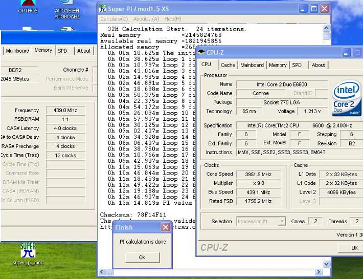Click the Super PI scrollbar down arrow
363x279 pixels.
(326, 264)
